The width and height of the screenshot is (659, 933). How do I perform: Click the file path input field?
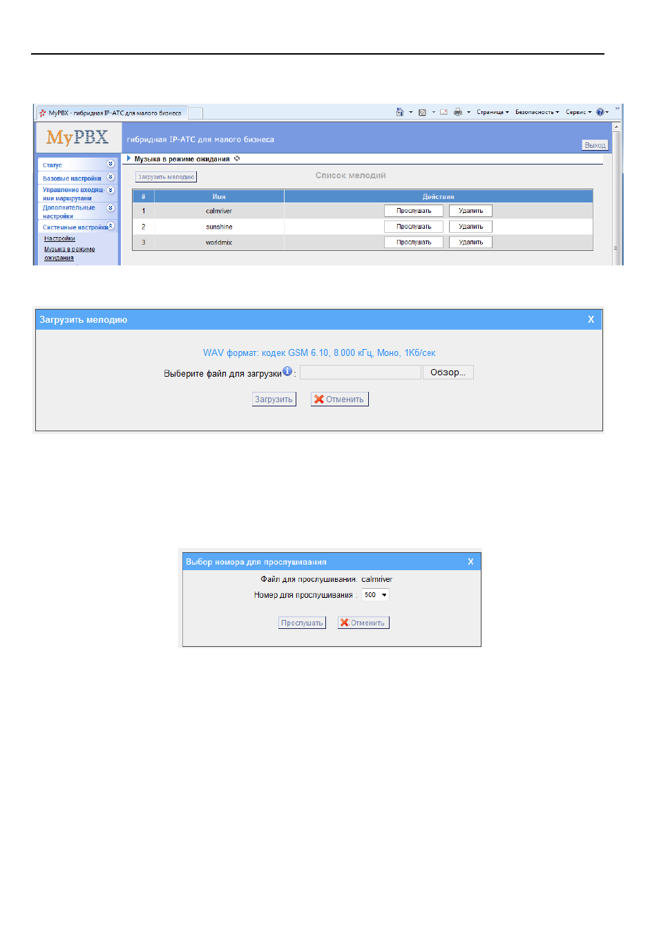(x=361, y=373)
